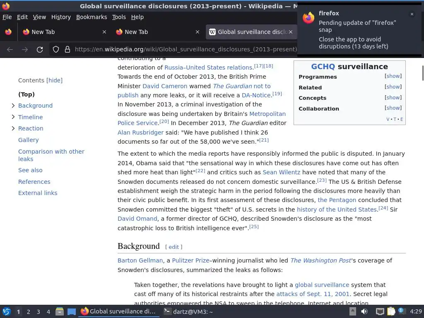The width and height of the screenshot is (424, 318).
Task: Focus the Firefox Global surveillance taskbar entry
Action: tap(119, 312)
